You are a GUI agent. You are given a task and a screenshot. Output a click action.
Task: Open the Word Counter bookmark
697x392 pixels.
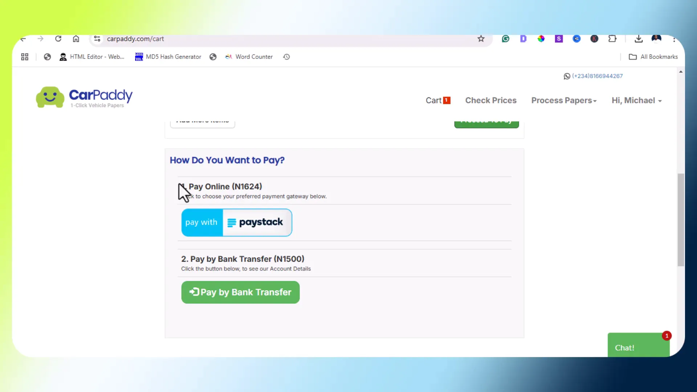249,57
